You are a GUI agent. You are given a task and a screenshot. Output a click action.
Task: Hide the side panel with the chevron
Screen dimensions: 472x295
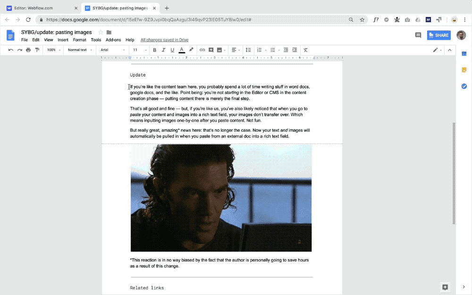[x=464, y=287]
